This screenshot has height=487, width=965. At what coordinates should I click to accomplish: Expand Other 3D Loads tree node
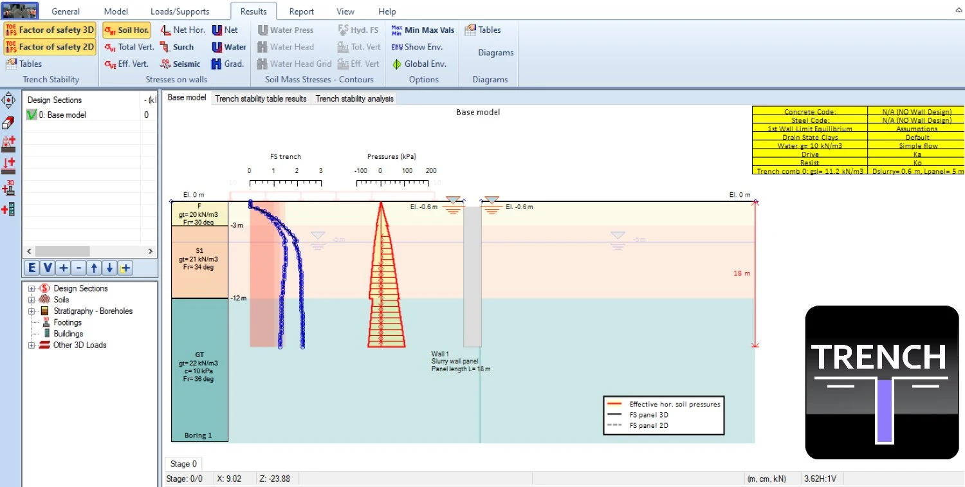(x=31, y=345)
